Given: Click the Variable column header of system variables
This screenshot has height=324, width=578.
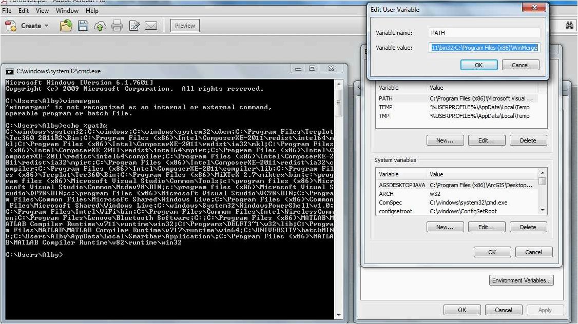Looking at the screenshot, I should coord(401,174).
